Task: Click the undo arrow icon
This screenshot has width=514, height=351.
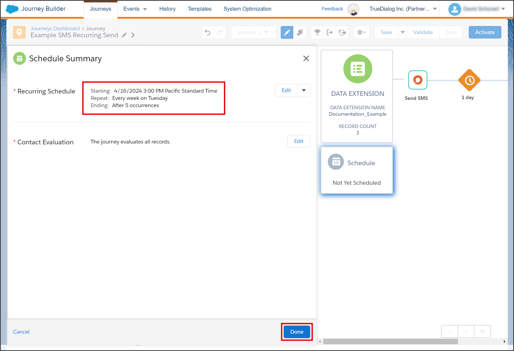Action: coord(208,32)
